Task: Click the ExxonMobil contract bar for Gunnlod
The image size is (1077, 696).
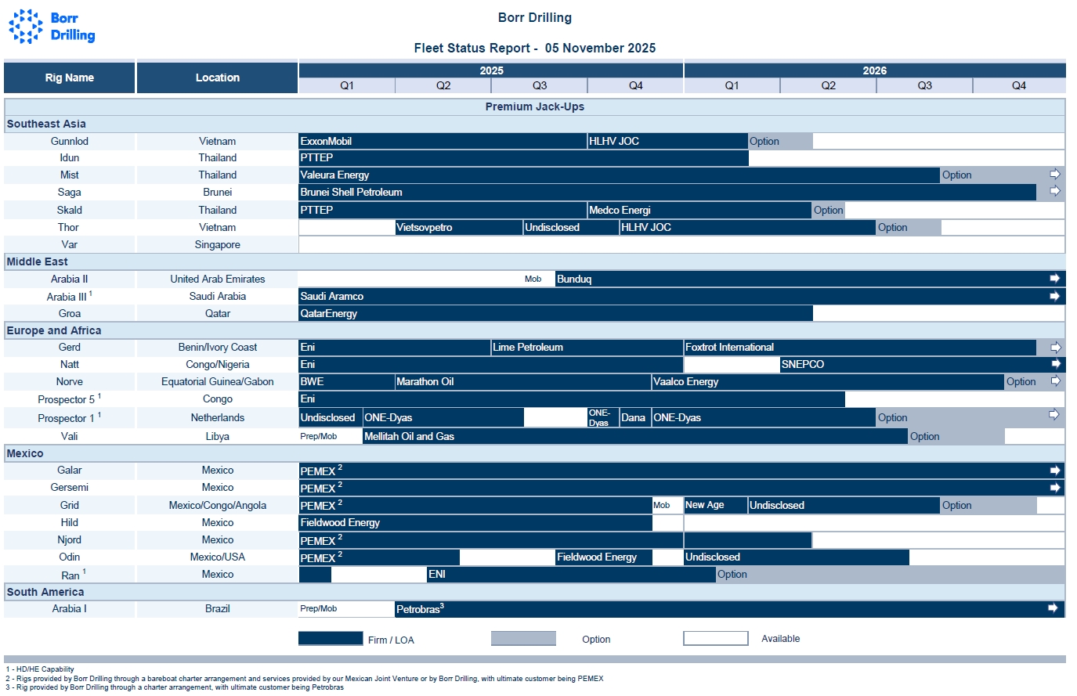Action: click(x=443, y=141)
